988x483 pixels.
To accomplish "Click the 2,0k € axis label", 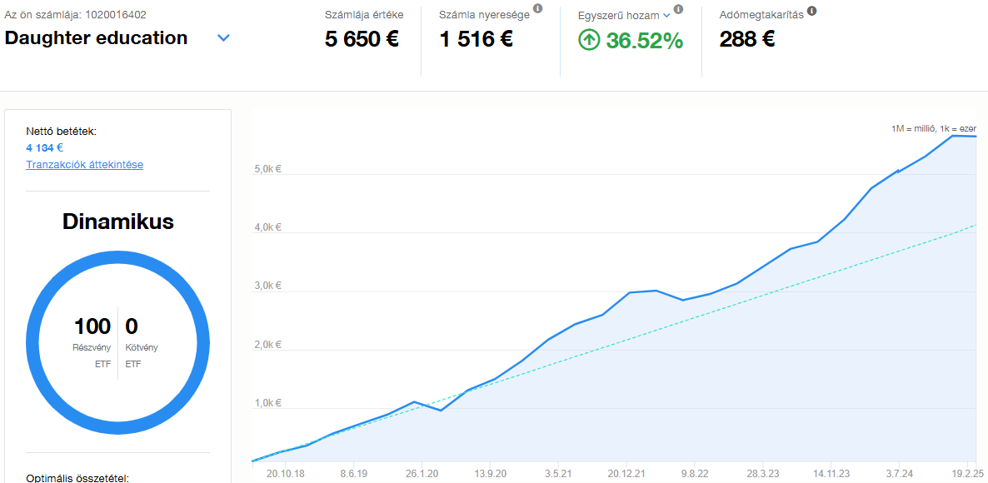I will pos(268,345).
